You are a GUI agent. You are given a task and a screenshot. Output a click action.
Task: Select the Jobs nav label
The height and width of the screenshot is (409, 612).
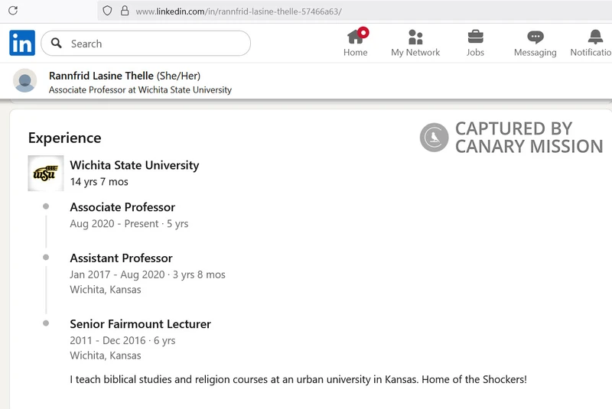[x=475, y=52]
